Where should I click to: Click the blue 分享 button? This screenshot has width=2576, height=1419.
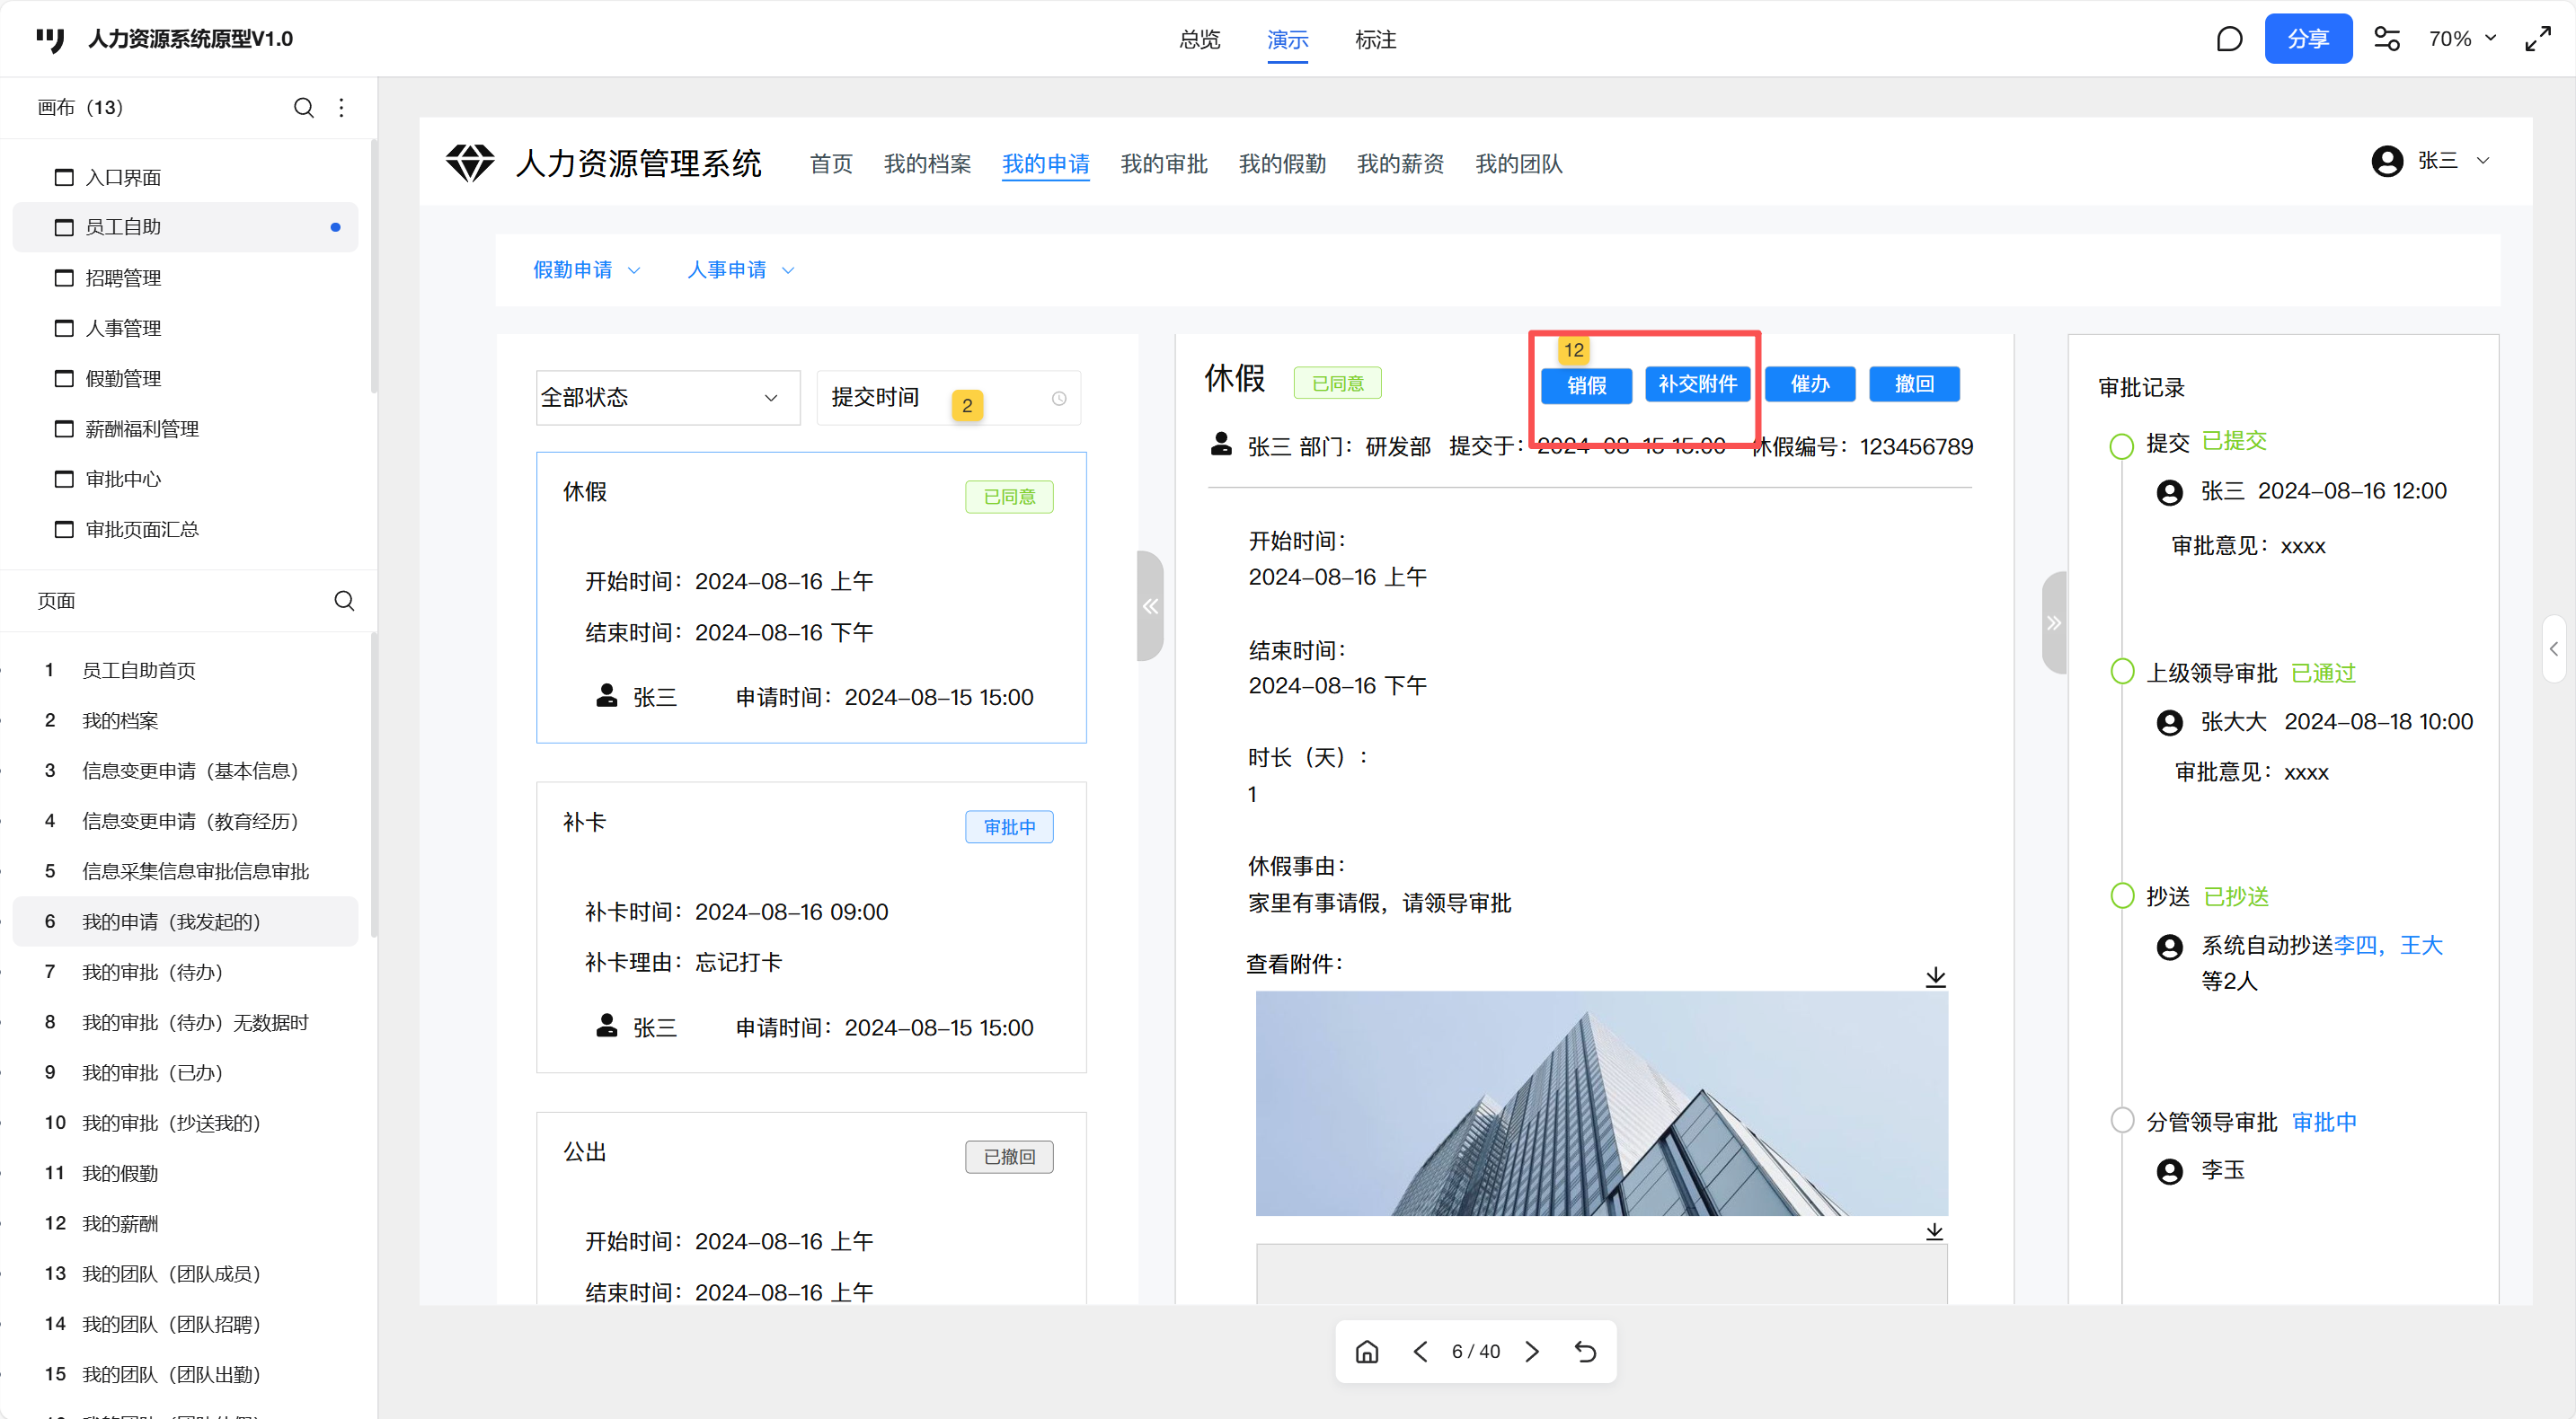(2307, 39)
